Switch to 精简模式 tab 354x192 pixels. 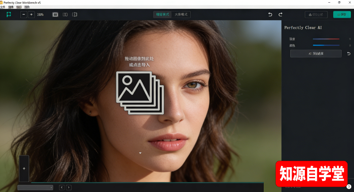pos(162,15)
